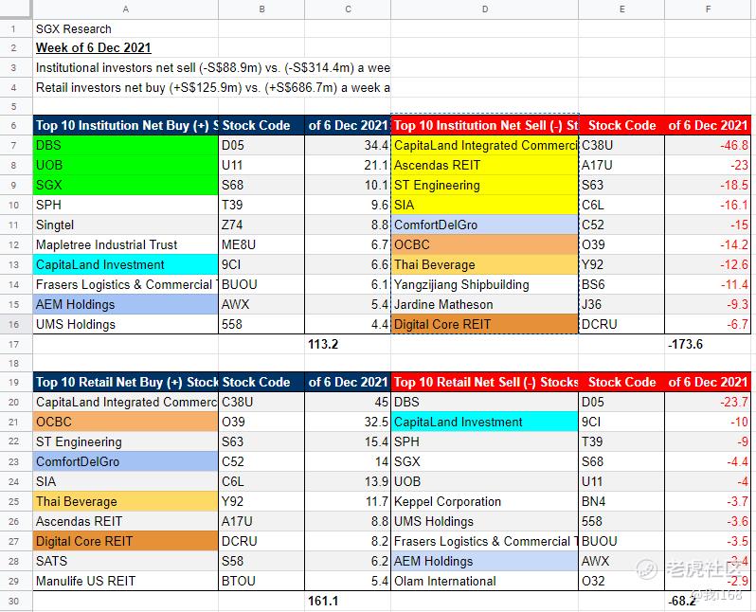The width and height of the screenshot is (756, 612).
Task: Click 'Top 10 Institution Net Buy' header cell
Action: (125, 125)
